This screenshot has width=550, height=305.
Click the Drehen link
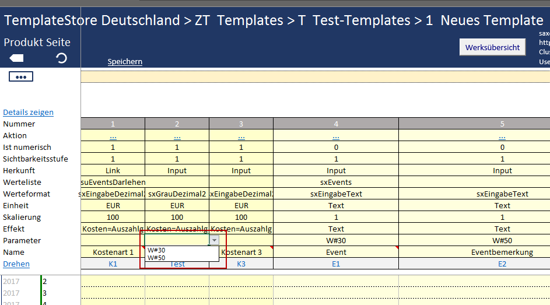click(16, 264)
